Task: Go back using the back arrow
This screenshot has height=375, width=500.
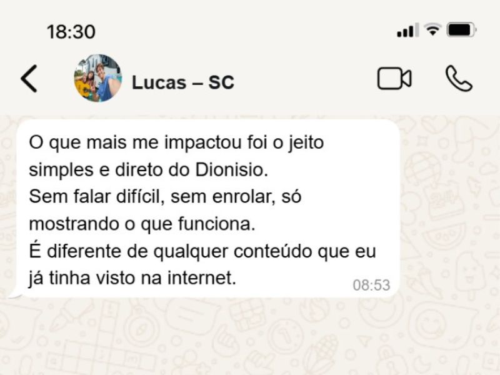Action: click(29, 79)
